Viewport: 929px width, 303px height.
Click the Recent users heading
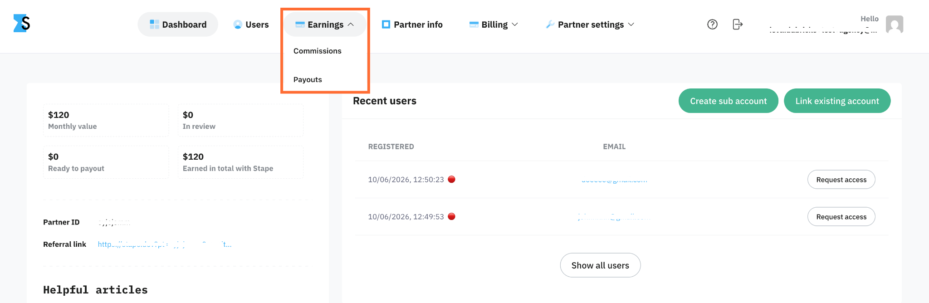pos(385,101)
